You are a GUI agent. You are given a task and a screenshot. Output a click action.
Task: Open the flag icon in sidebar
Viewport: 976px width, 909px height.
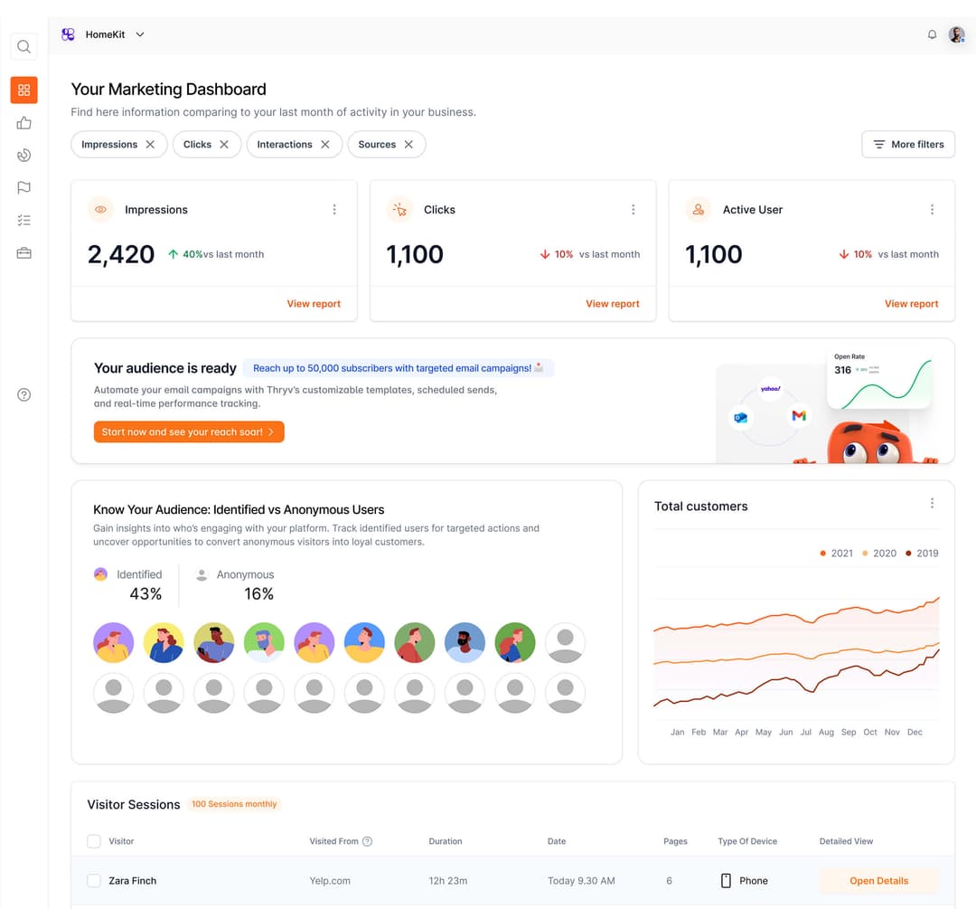pyautogui.click(x=24, y=188)
